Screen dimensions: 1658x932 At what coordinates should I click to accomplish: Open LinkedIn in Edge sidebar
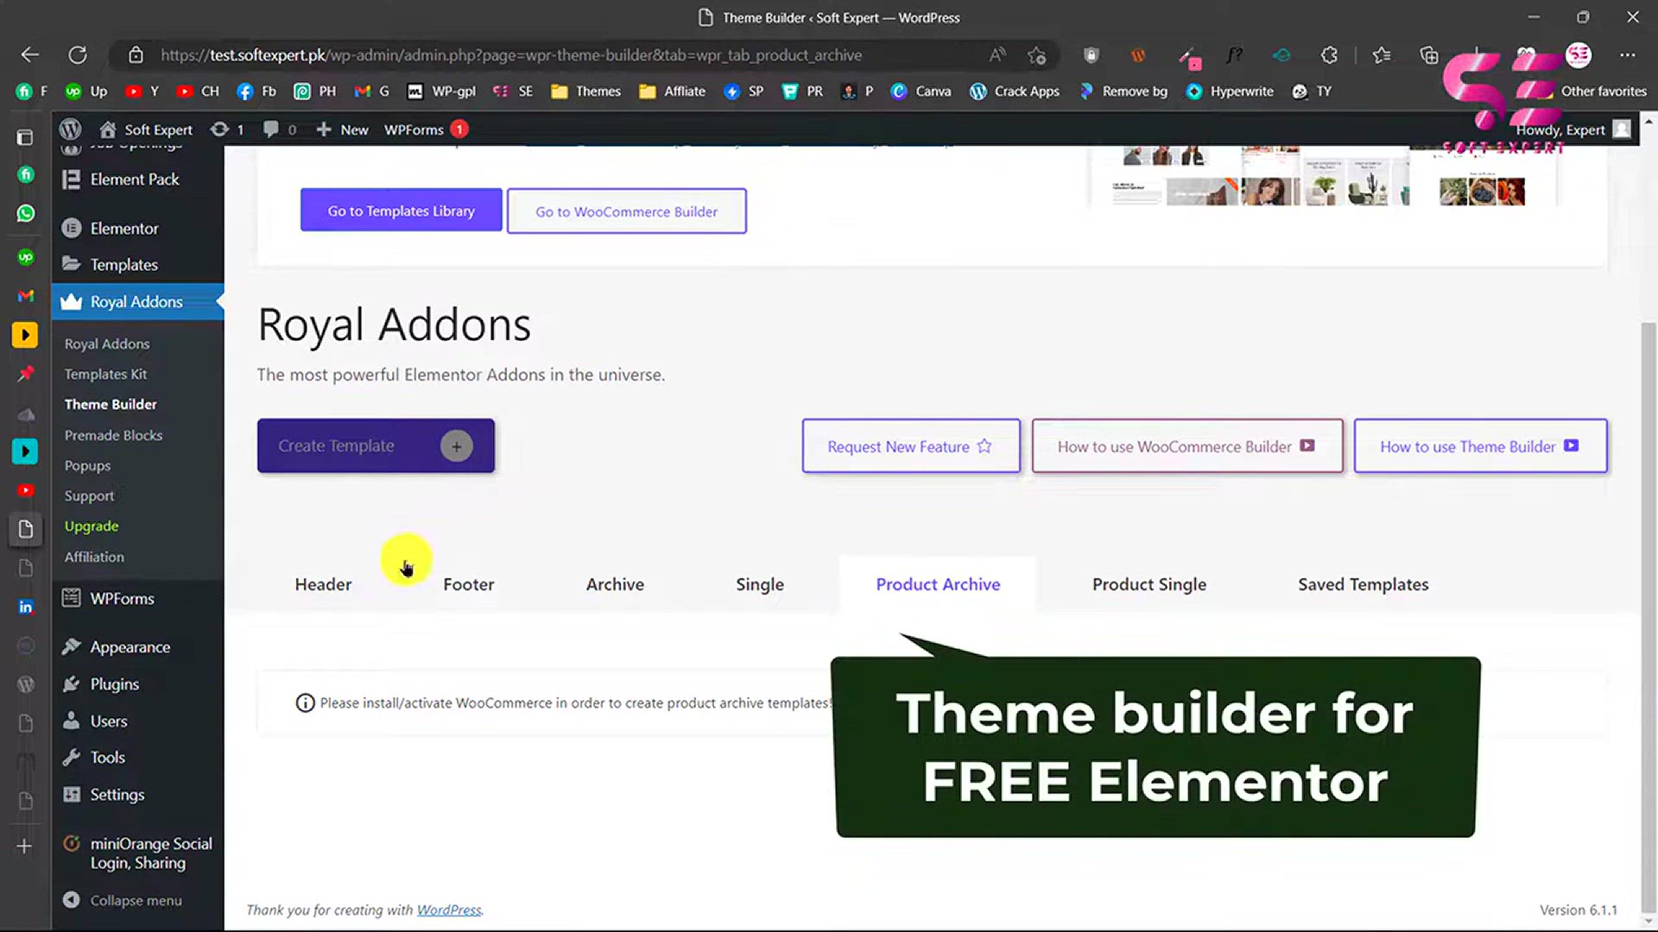tap(26, 608)
